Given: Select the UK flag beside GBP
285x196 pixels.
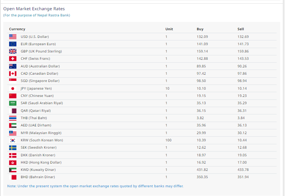Looking at the screenshot, I should (13, 51).
